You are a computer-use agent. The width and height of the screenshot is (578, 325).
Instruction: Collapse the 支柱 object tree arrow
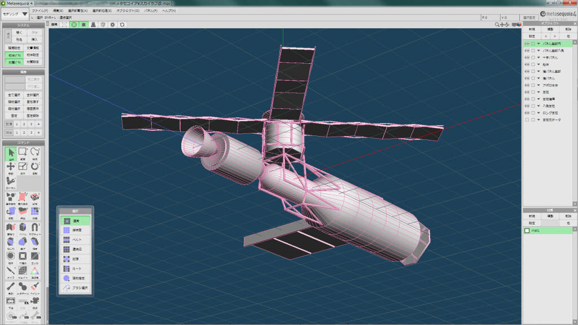tap(538, 92)
